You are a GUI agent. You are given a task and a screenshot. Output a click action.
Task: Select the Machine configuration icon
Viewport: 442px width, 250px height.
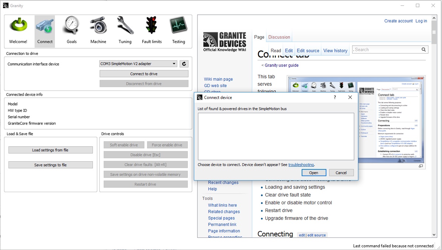tap(98, 27)
